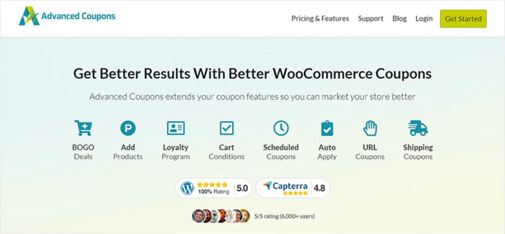Choose the URL Coupons hand icon
Viewport: 505px width, 234px height.
[370, 128]
